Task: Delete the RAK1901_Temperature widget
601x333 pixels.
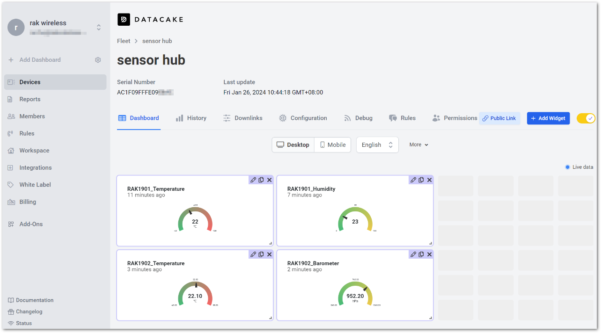Action: 269,180
